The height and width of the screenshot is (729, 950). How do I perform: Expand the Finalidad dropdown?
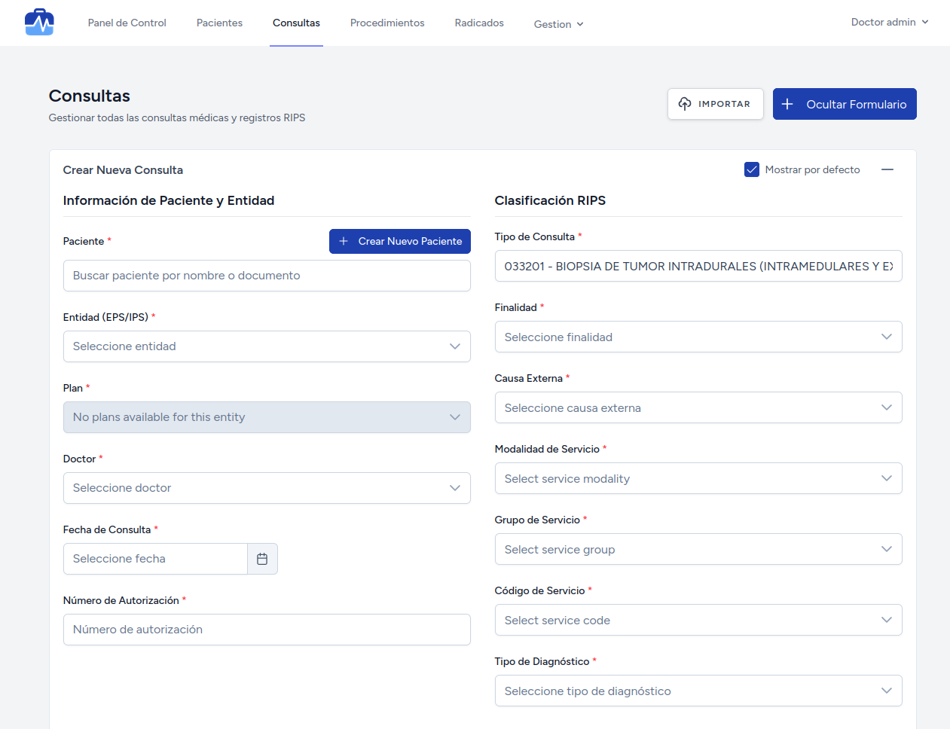tap(698, 337)
